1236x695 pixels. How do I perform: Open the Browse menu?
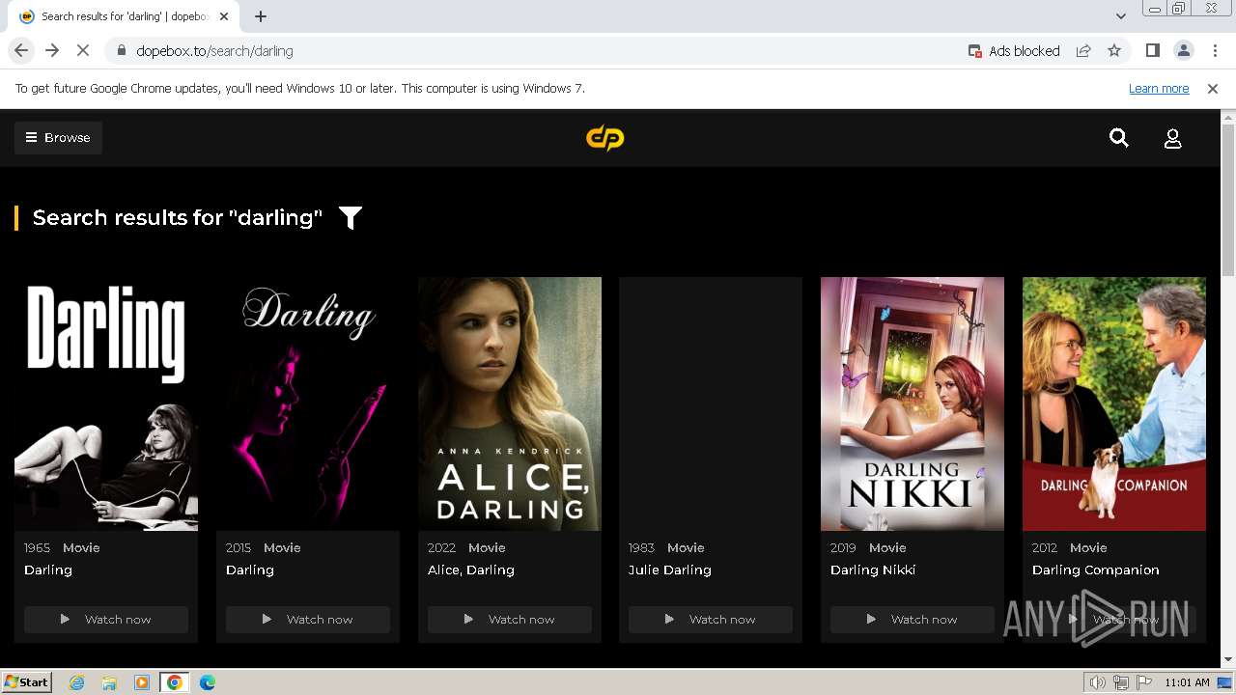click(58, 137)
